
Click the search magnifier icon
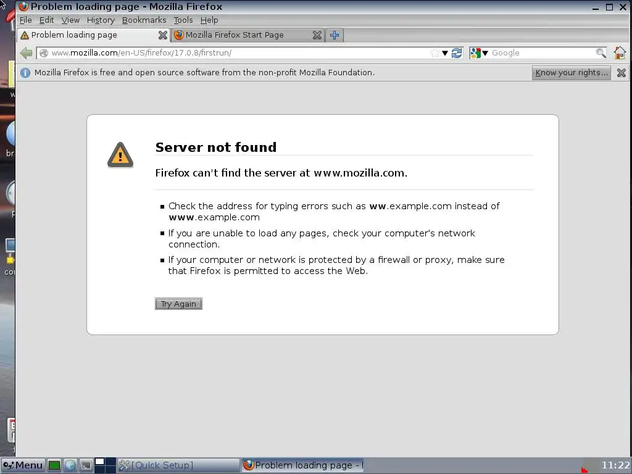point(601,53)
